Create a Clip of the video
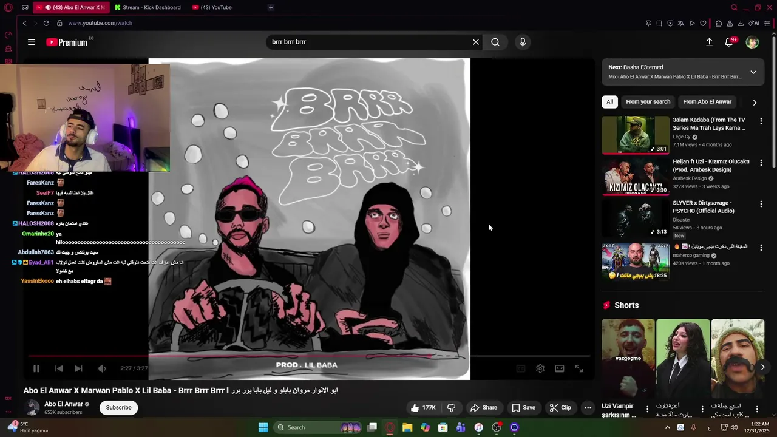Screen dimensions: 777x437 [560, 408]
